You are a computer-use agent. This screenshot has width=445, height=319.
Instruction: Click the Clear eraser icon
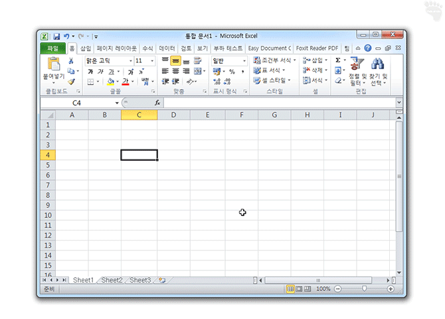coord(337,80)
